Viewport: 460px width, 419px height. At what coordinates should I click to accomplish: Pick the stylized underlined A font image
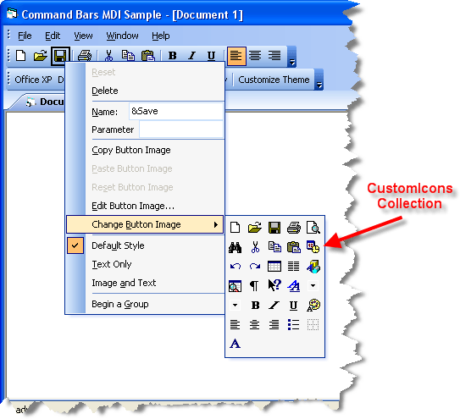(x=294, y=285)
